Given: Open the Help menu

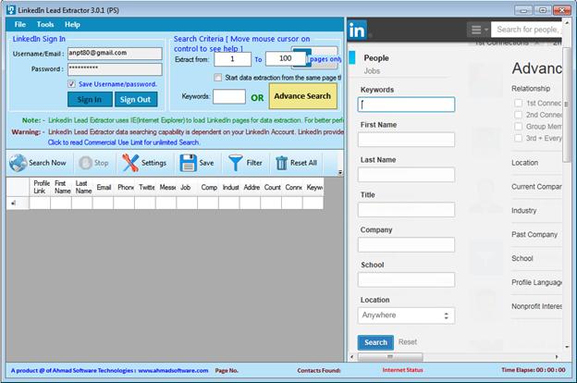Looking at the screenshot, I should [72, 24].
